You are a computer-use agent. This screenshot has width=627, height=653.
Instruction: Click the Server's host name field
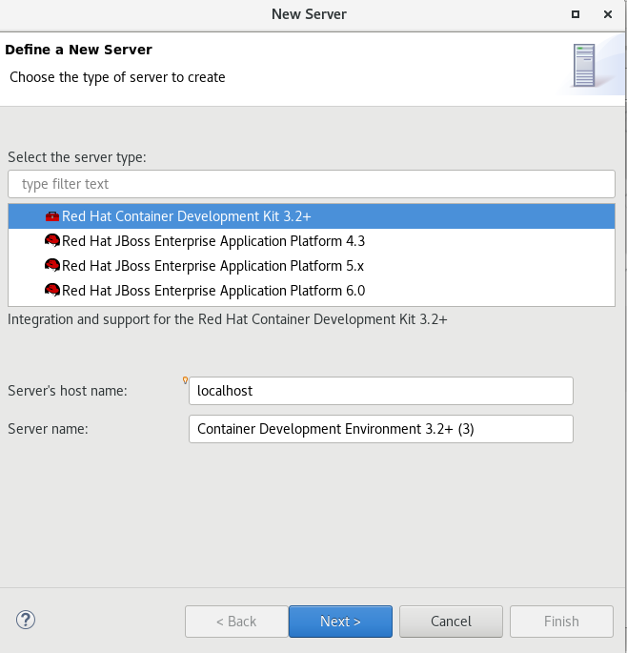tap(381, 391)
